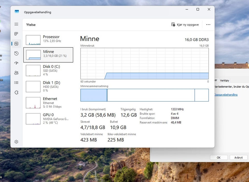Select the Minne performance item
249x182 pixels.
tap(48, 55)
